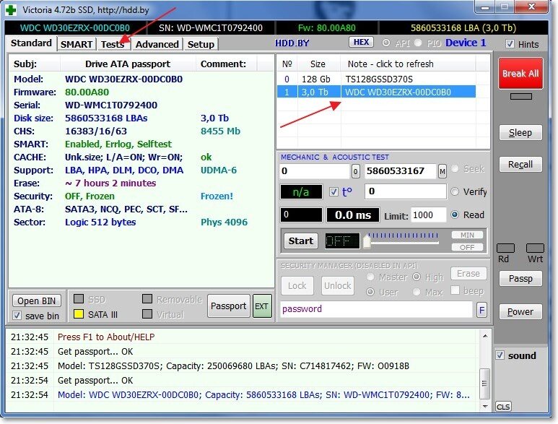The image size is (558, 424).
Task: Click the acoustic management slider handle
Action: (367, 241)
